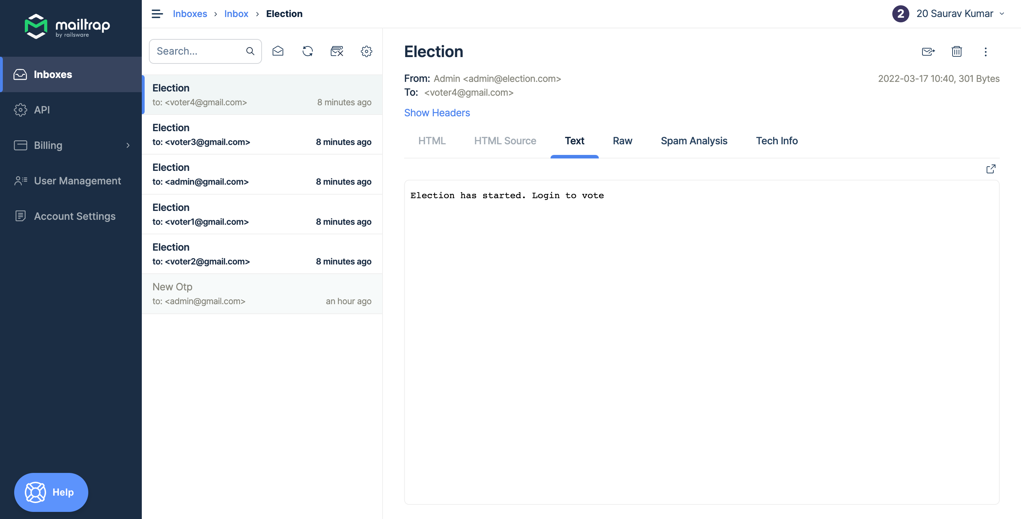Click the mark all as read envelope icon
Image resolution: width=1021 pixels, height=519 pixels.
[278, 51]
